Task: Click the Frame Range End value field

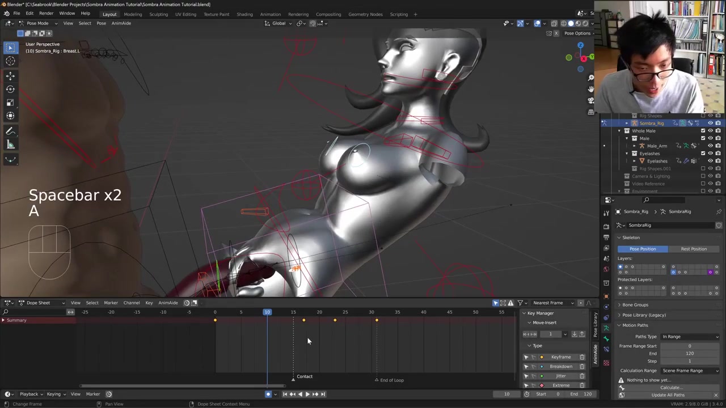Action: coord(690,354)
